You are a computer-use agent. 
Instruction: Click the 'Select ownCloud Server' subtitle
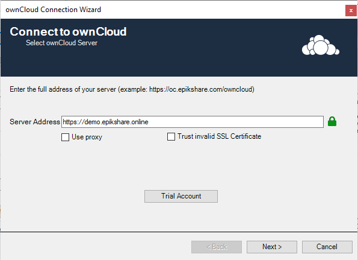(x=61, y=43)
